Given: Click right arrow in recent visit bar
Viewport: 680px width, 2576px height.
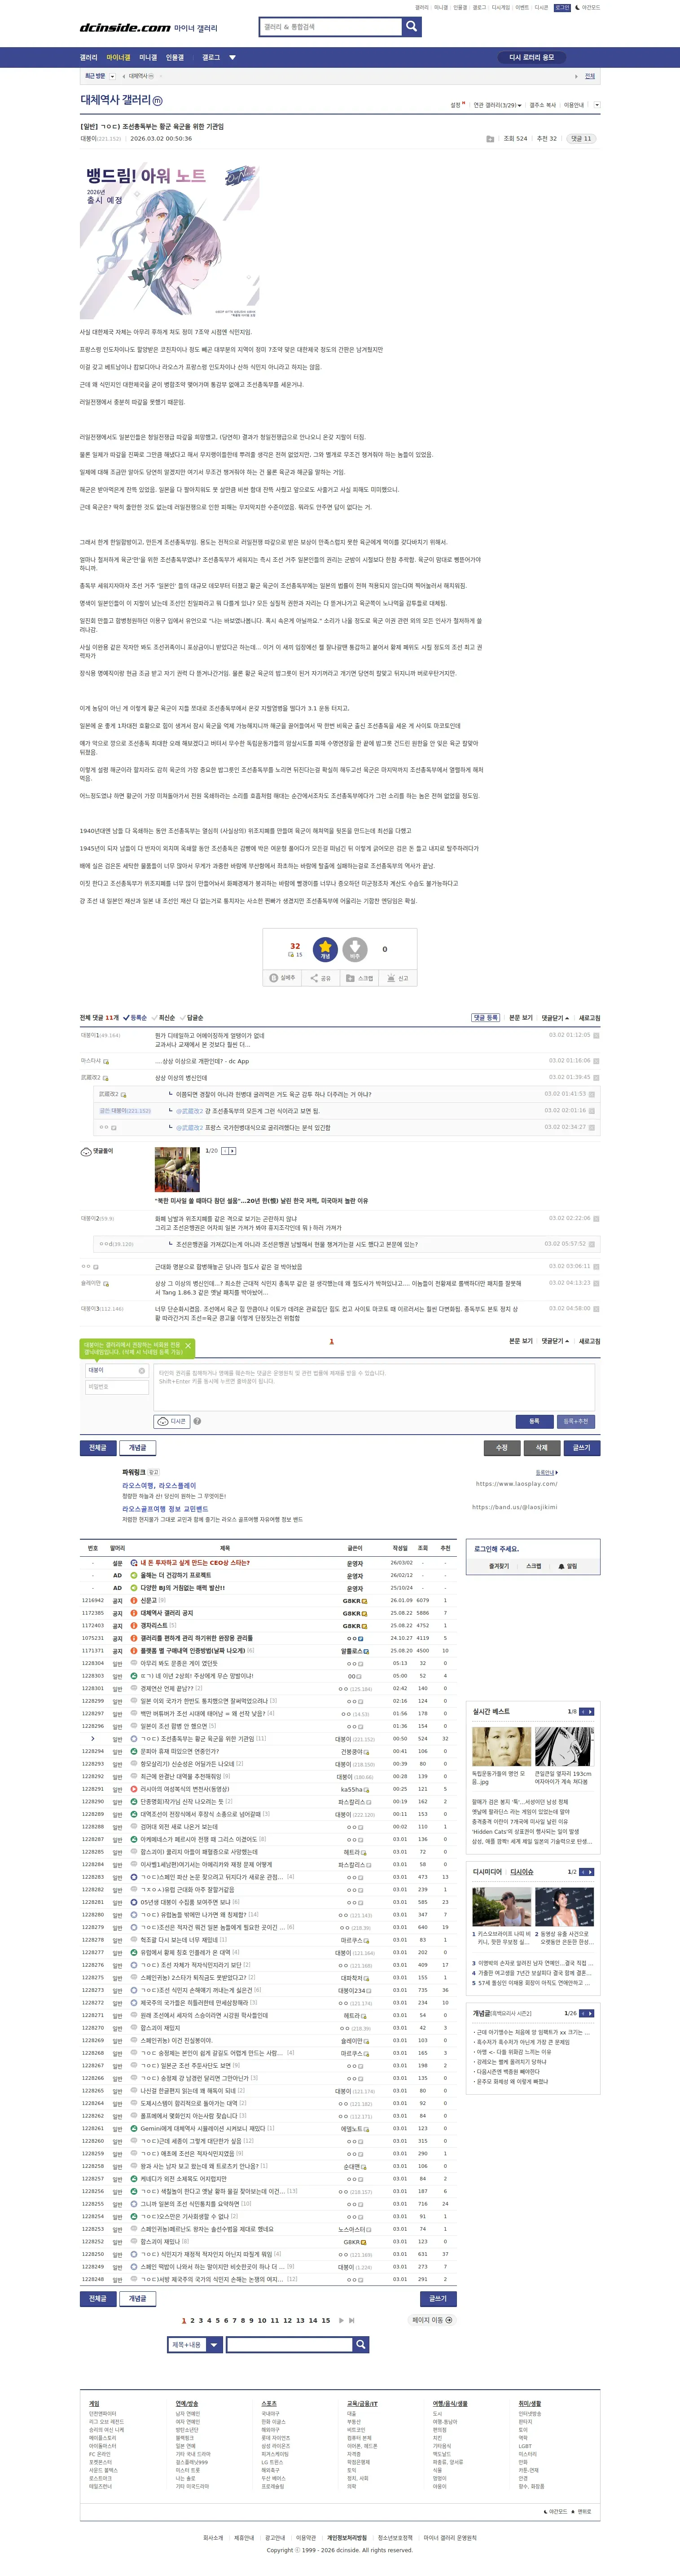Looking at the screenshot, I should (576, 76).
